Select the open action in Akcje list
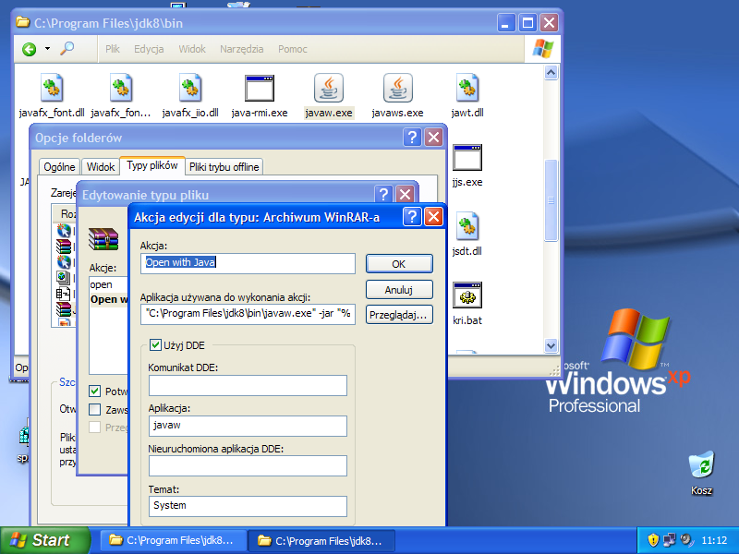This screenshot has height=554, width=739. click(102, 284)
